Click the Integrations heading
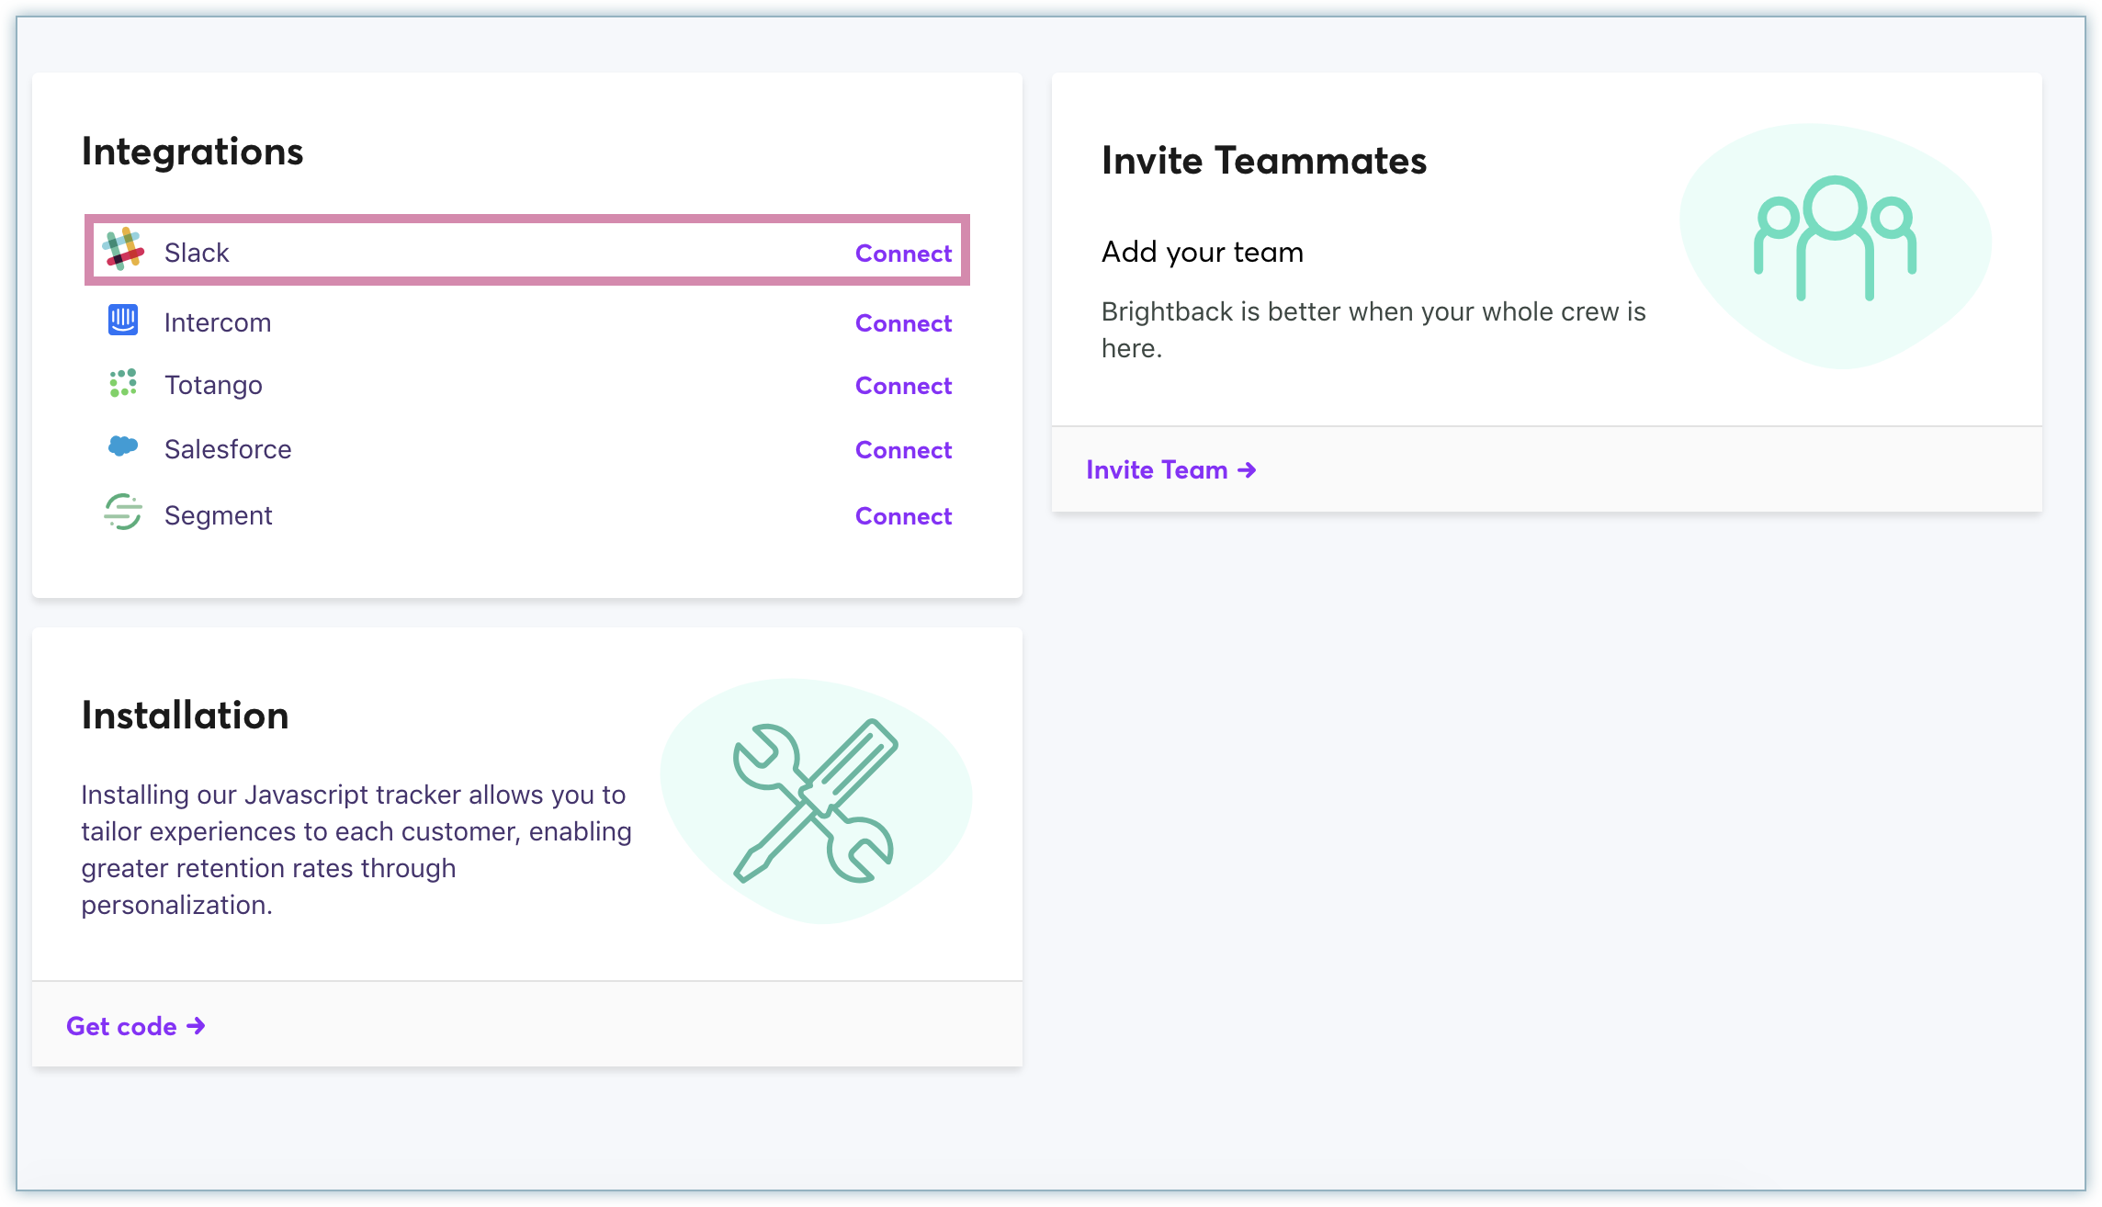Screen dimensions: 2102x1207 click(192, 152)
